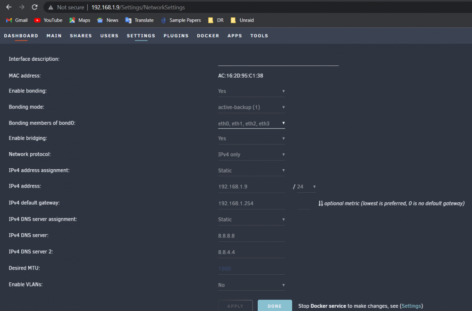Image resolution: width=472 pixels, height=311 pixels.
Task: Click the address bar URL
Action: (138, 7)
